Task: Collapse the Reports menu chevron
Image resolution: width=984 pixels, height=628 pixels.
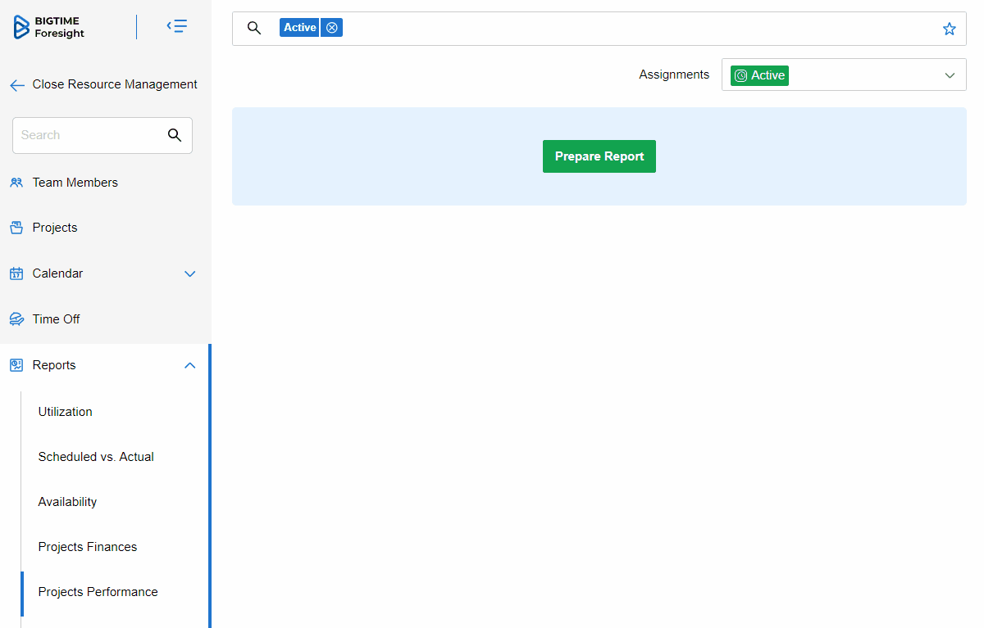Action: click(x=190, y=365)
